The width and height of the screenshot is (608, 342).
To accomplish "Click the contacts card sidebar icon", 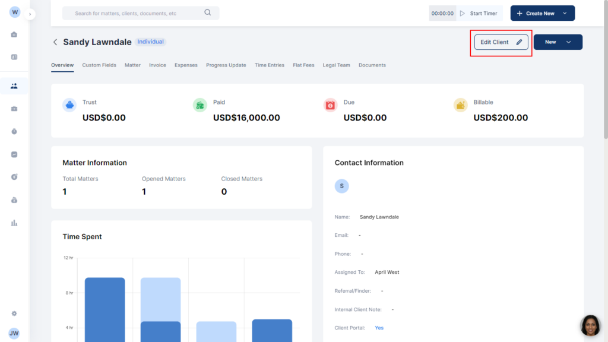I will (14, 57).
